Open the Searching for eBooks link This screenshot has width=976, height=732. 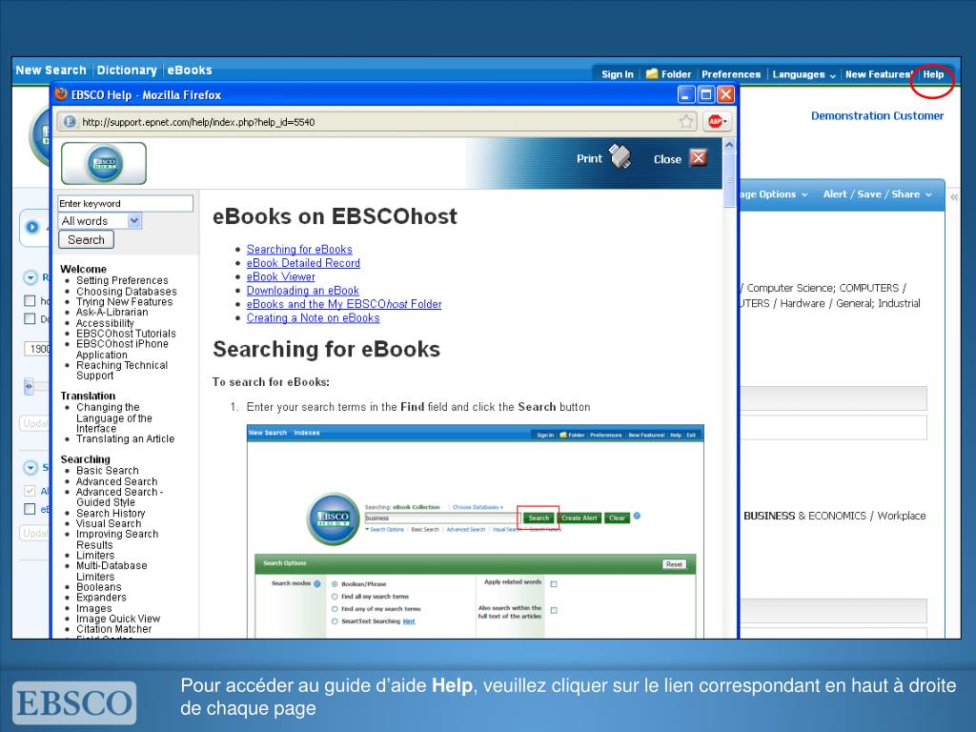tap(299, 249)
